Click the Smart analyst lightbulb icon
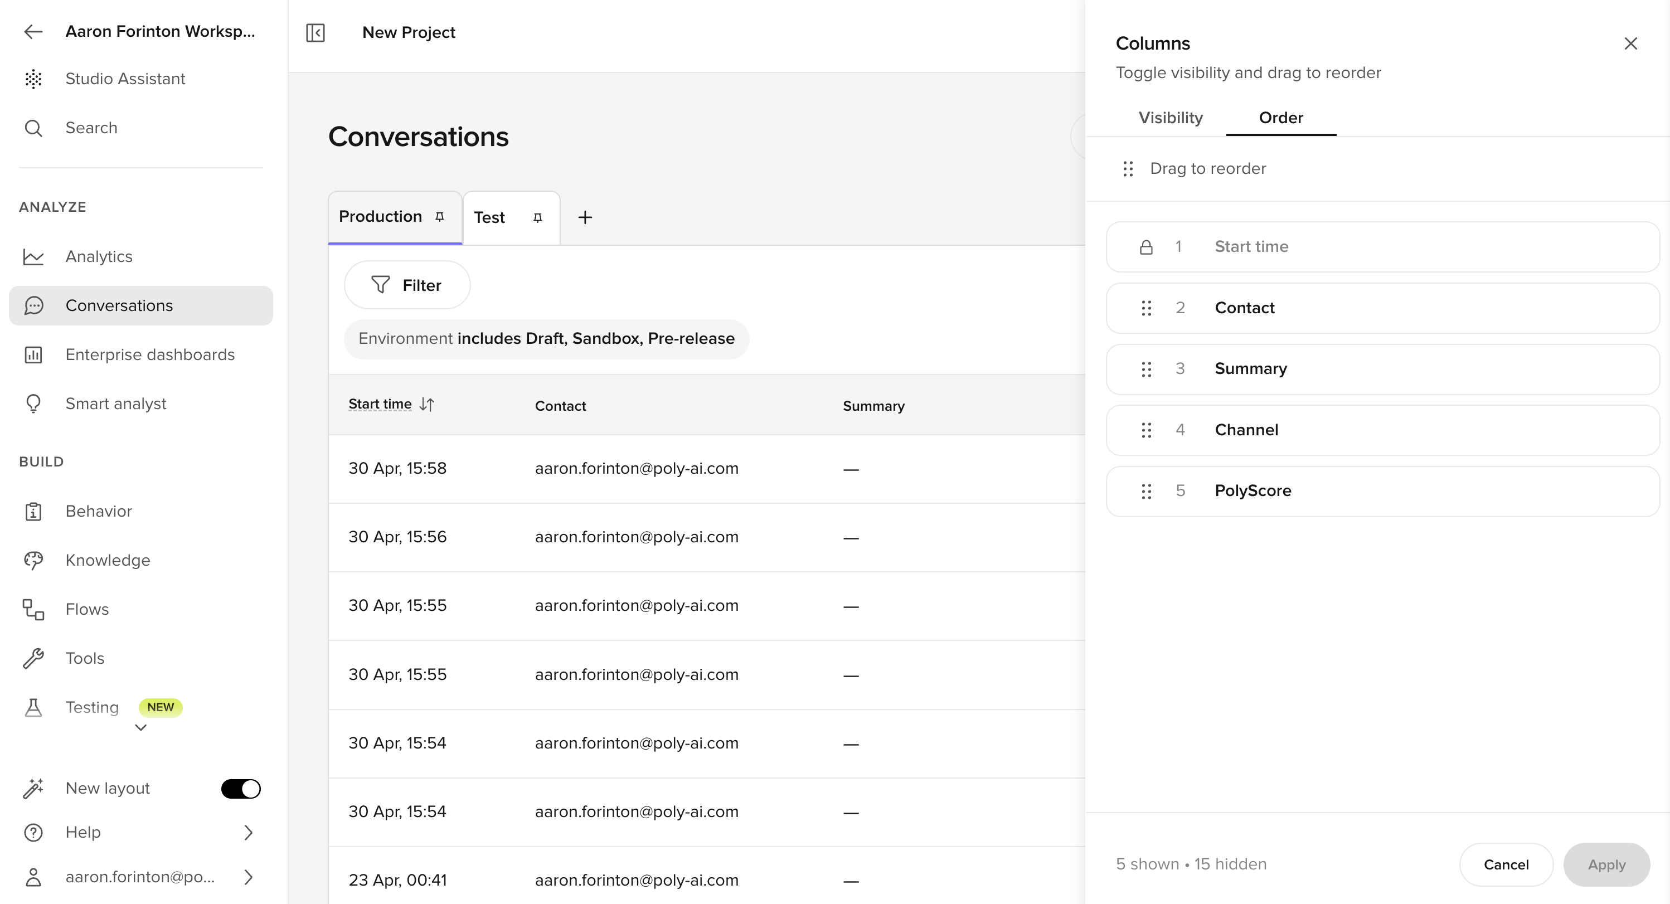 click(33, 404)
